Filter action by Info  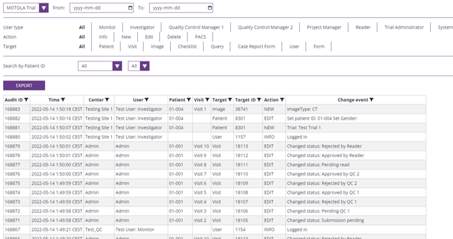(x=103, y=37)
